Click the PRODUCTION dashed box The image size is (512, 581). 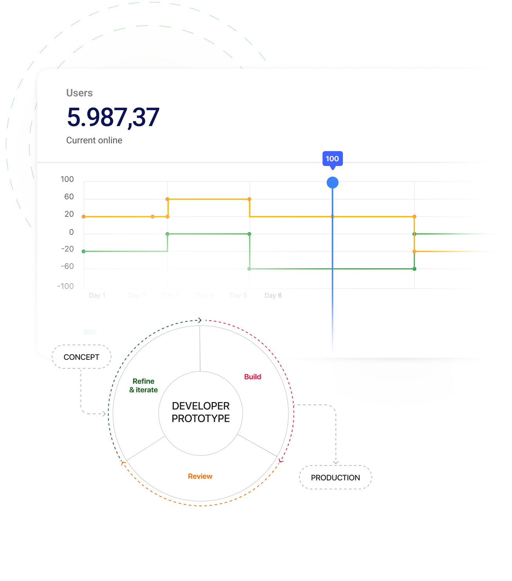click(x=335, y=477)
